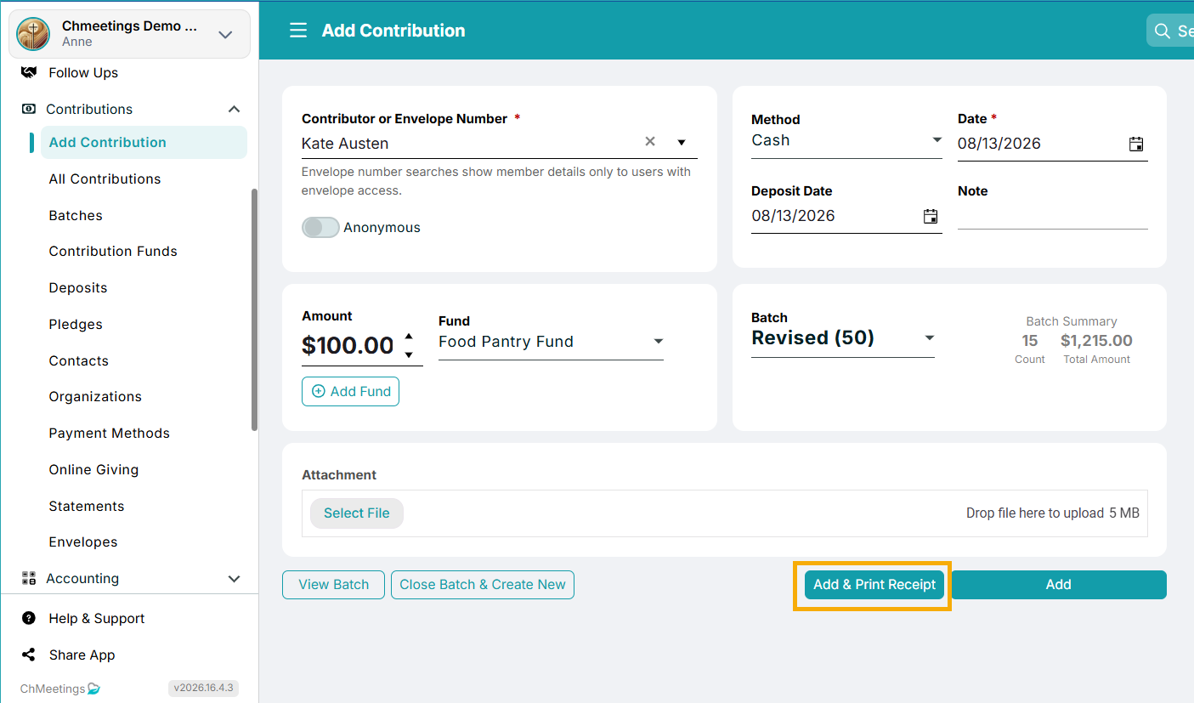1194x703 pixels.
Task: Go to the Pledges sidebar item
Action: [x=76, y=324]
